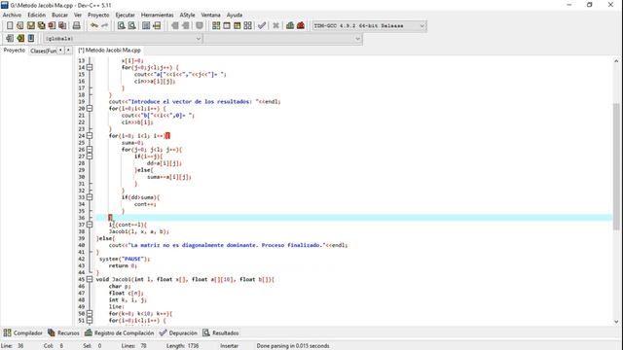Collapse the Jacobi function fold at line 45
The height and width of the screenshot is (350, 623).
coord(90,279)
